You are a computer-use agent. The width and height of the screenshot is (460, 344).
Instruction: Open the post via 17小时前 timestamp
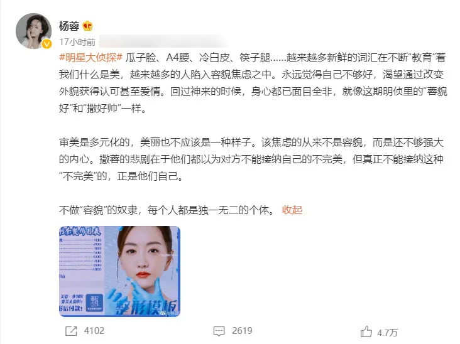click(x=77, y=42)
